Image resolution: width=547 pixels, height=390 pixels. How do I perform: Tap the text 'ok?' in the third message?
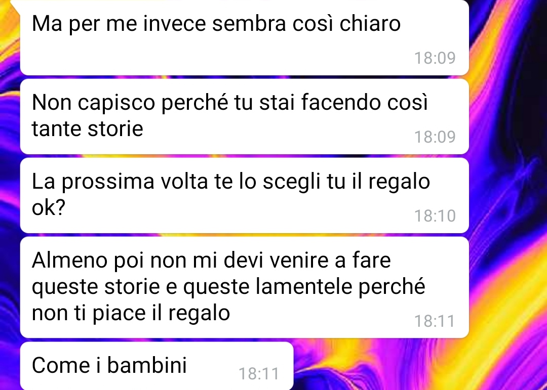[49, 208]
